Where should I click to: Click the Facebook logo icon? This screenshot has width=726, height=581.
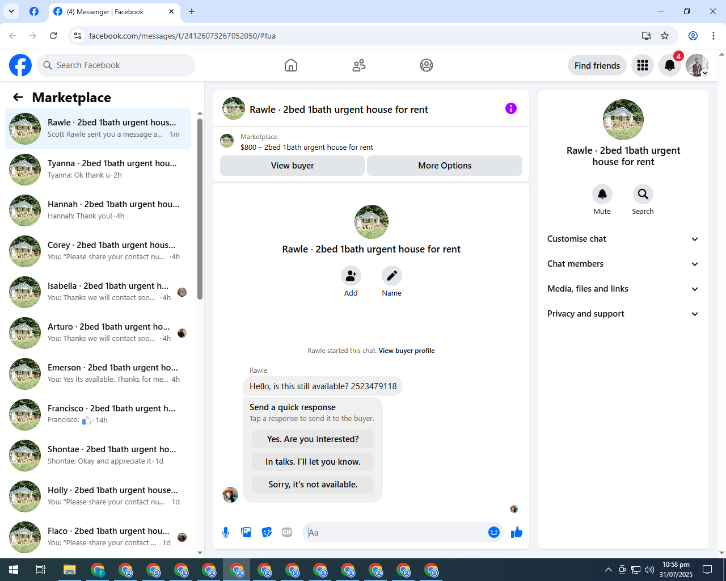[20, 65]
